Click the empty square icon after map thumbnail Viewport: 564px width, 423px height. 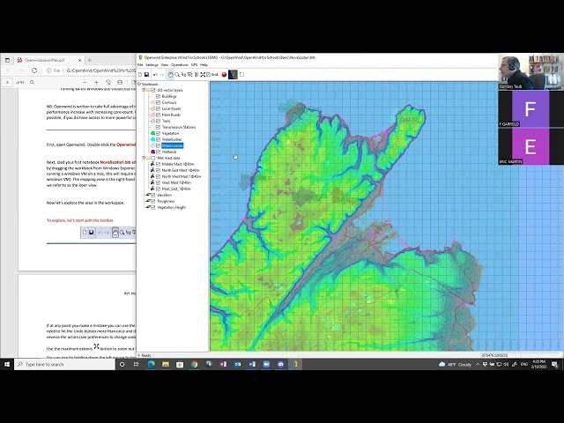coord(241,74)
